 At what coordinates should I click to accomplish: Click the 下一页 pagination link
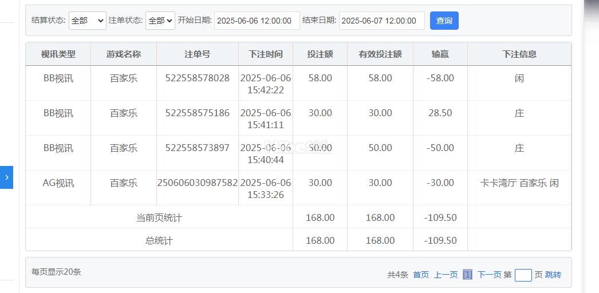pyautogui.click(x=489, y=275)
